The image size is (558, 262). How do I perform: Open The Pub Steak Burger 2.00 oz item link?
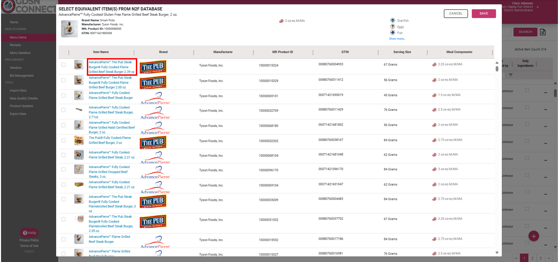(110, 82)
